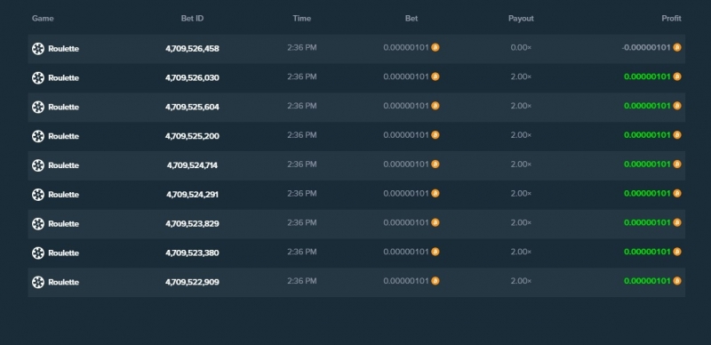
Task: Select the Roulette label in row 4,709,526,458
Action: coord(63,49)
